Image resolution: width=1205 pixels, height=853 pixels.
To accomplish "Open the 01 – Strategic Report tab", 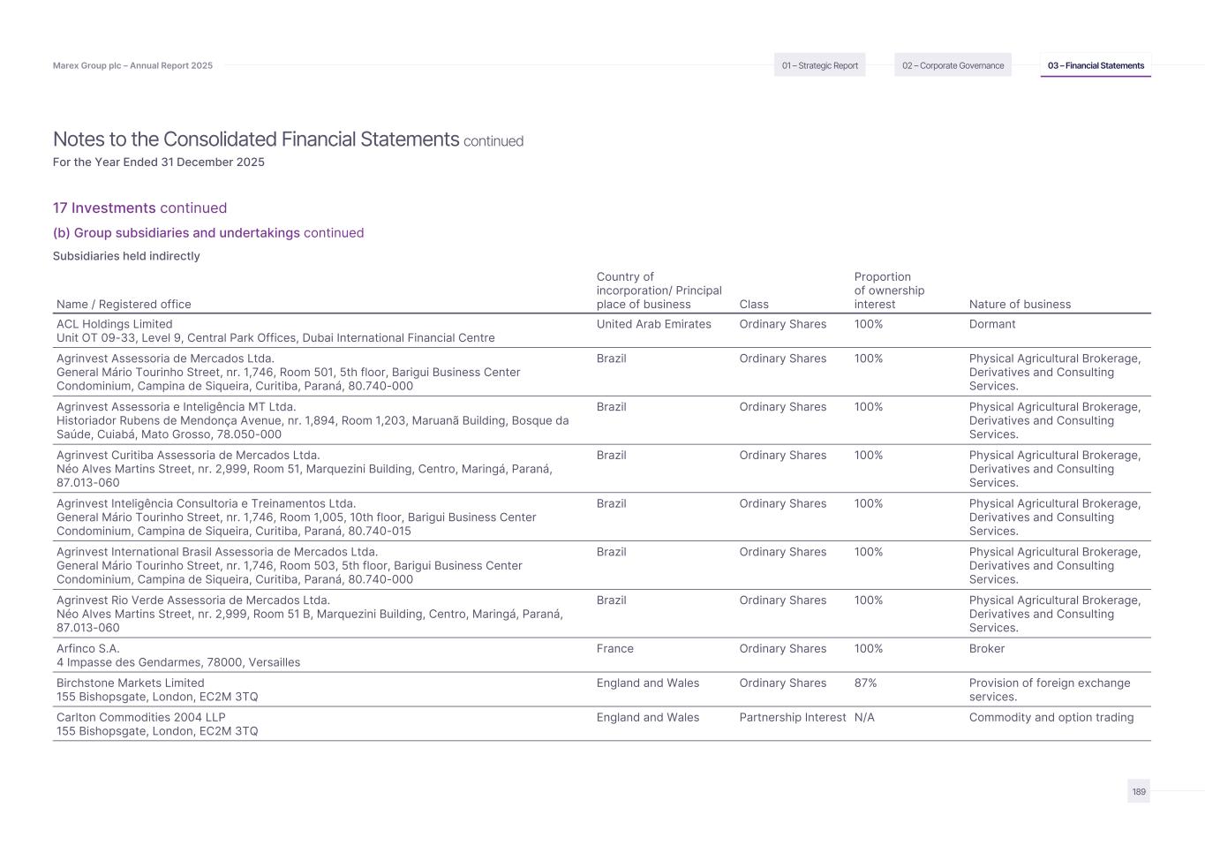I will 819,65.
